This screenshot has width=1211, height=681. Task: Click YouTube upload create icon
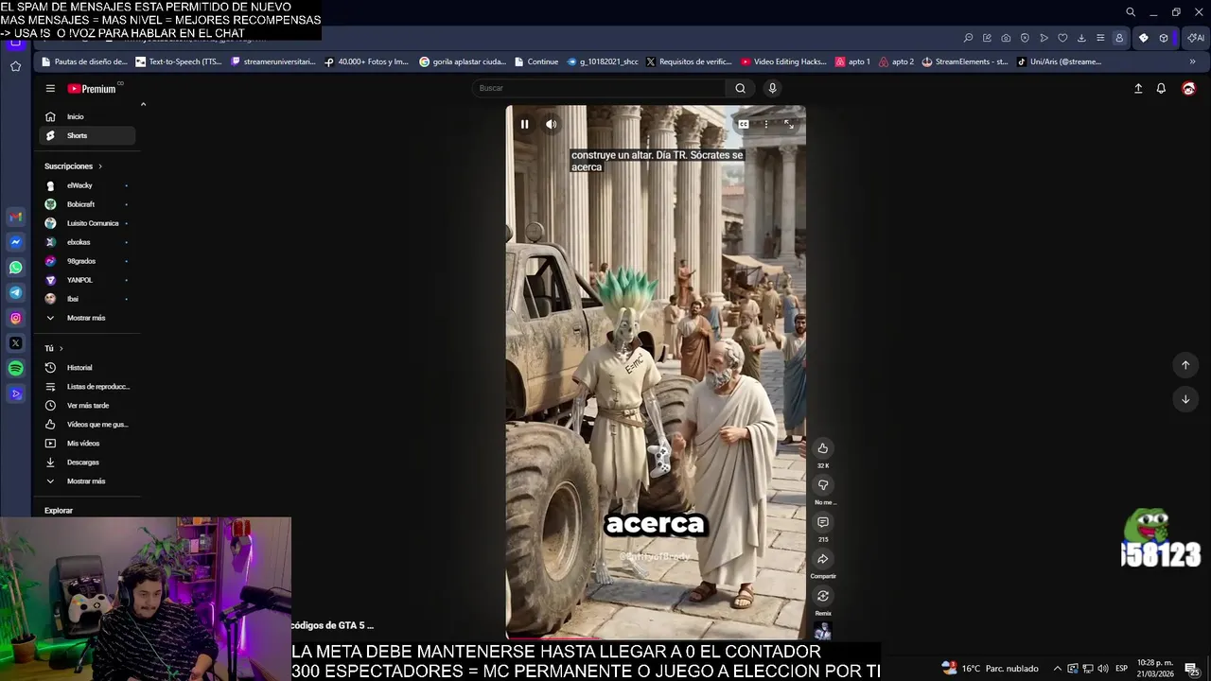[1138, 88]
